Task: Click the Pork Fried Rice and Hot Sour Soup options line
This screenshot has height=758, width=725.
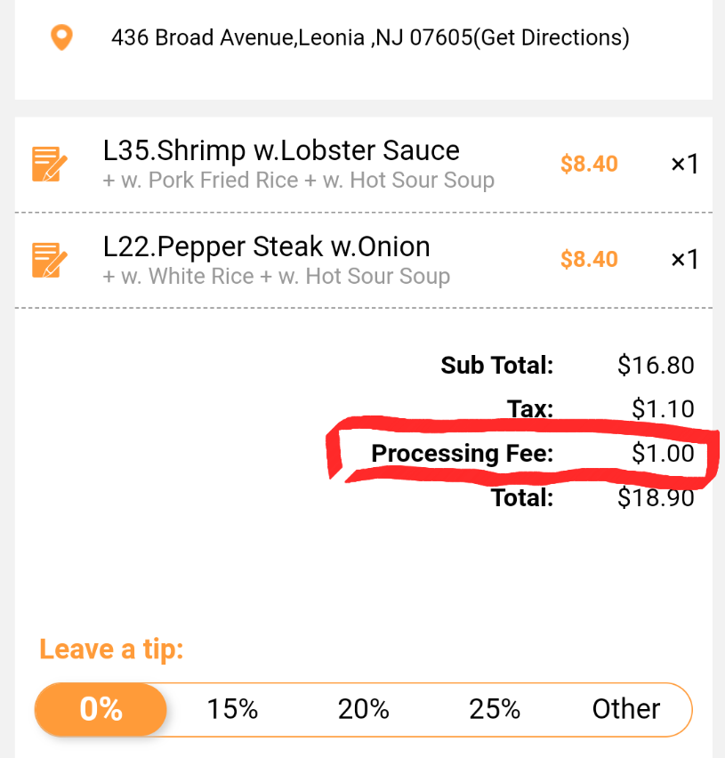Action: click(x=298, y=181)
